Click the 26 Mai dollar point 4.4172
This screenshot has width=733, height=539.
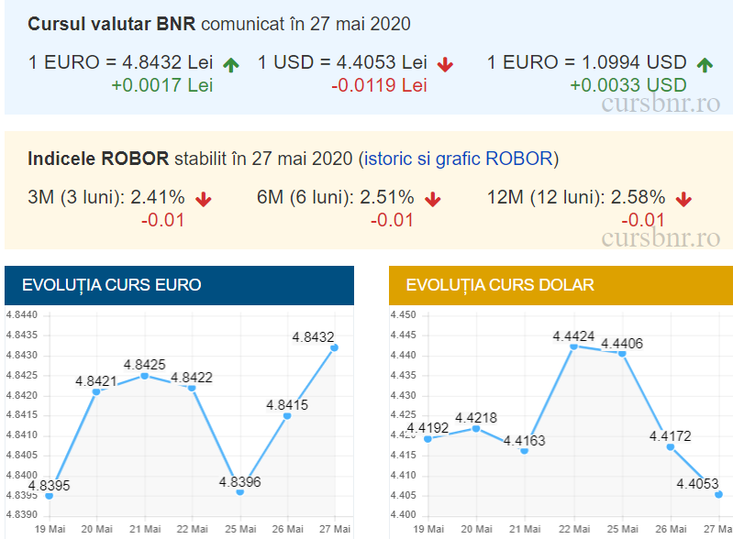click(671, 446)
